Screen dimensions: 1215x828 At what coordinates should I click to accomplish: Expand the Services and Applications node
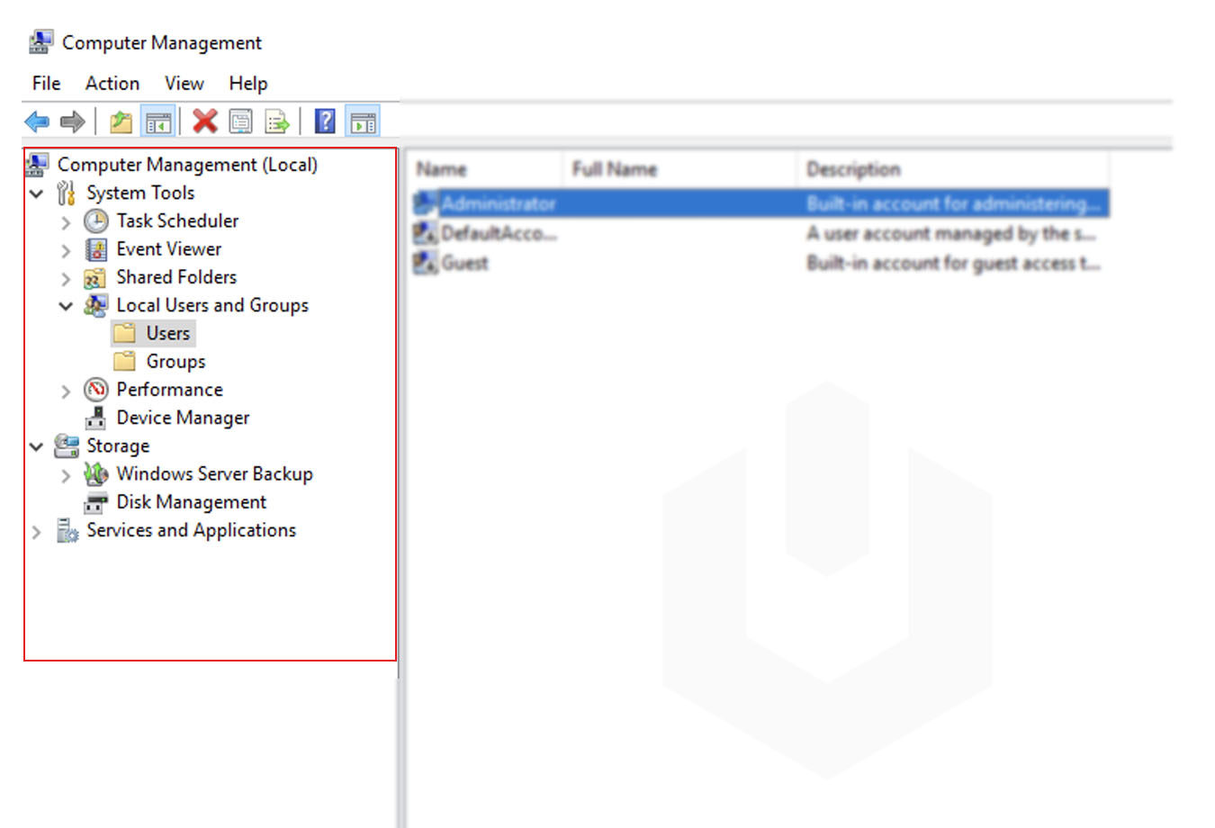pos(36,531)
